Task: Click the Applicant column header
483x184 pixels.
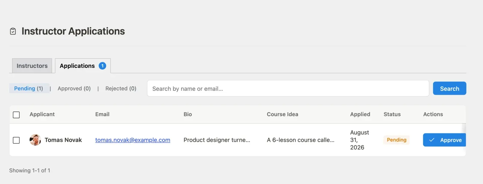Action: [42, 114]
